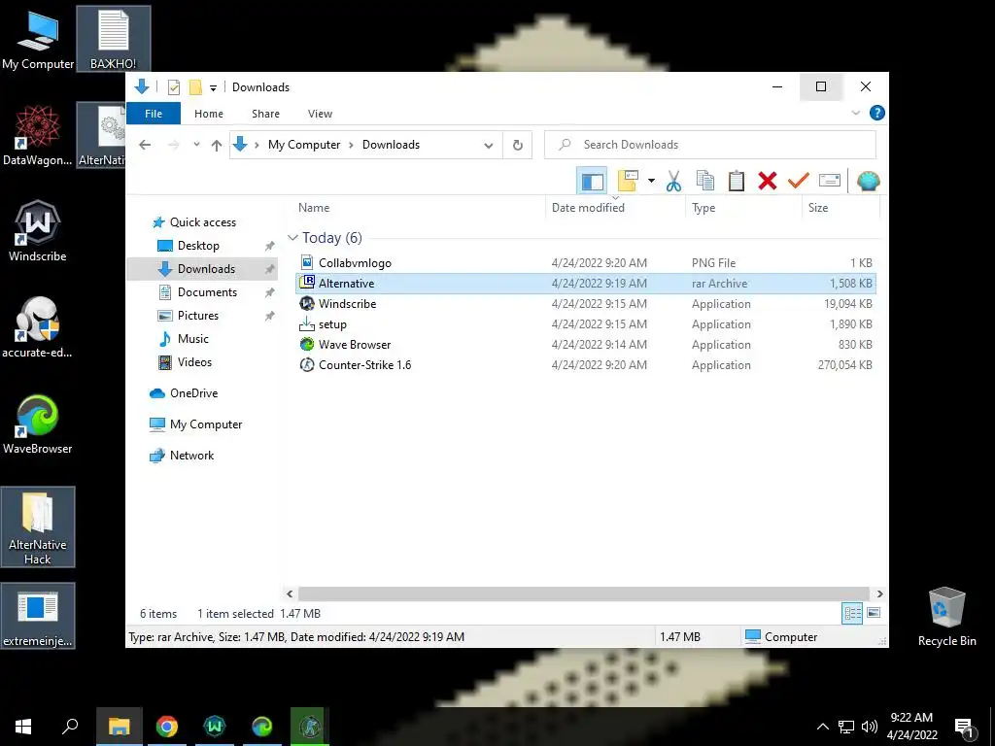Open the Windows Start menu

coord(23,727)
